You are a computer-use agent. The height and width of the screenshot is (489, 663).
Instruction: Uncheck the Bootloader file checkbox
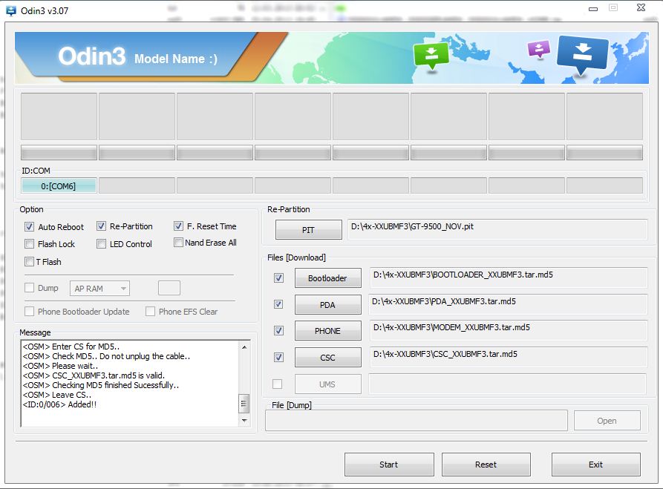(x=278, y=278)
